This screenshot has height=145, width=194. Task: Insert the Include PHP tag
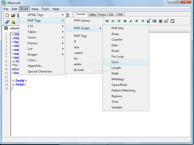[84, 70]
